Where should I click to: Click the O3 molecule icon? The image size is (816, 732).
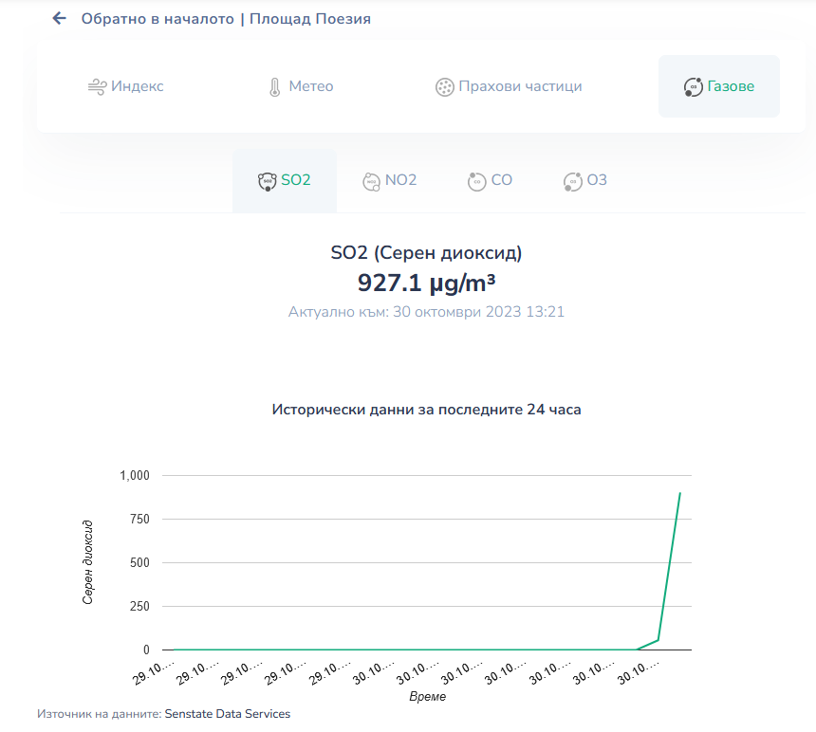(x=572, y=181)
